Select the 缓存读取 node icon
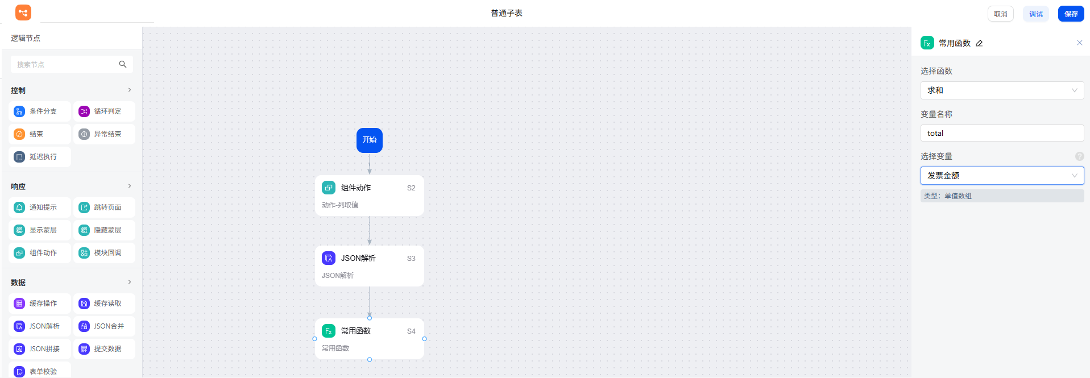Viewport: 1090px width, 378px height. (x=84, y=304)
